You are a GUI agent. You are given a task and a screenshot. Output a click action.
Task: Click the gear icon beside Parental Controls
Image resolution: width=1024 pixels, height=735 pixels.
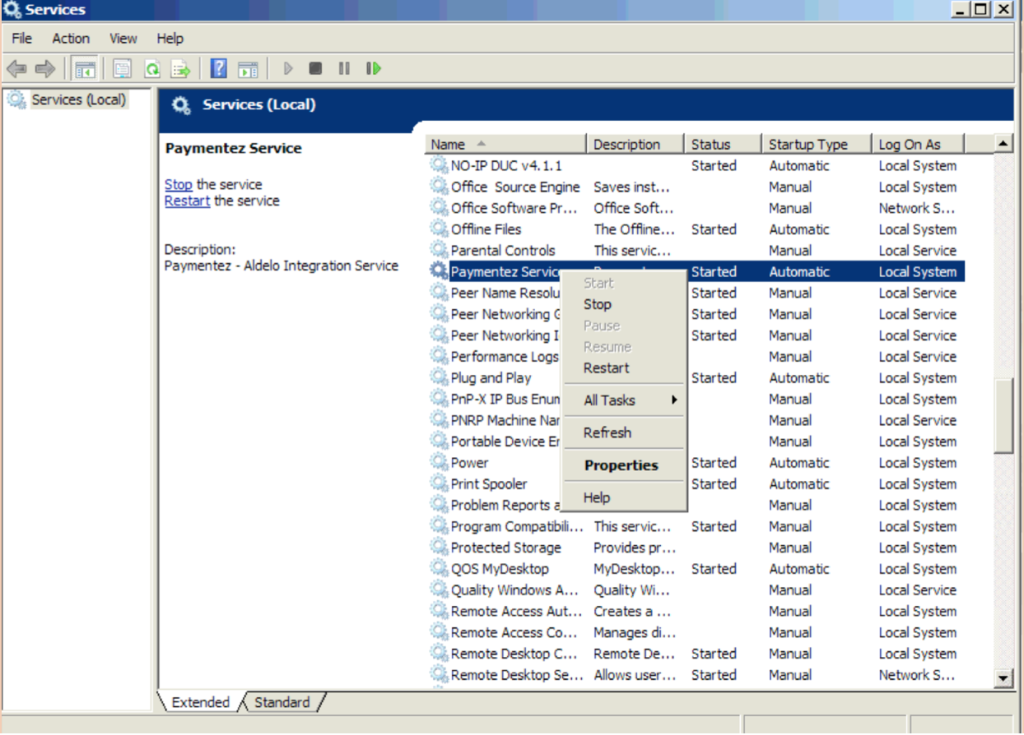pos(440,251)
